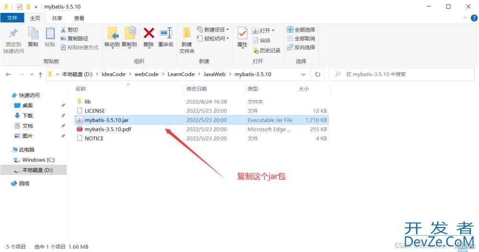
Task: Open the File (文件) menu tab
Action: (x=12, y=18)
